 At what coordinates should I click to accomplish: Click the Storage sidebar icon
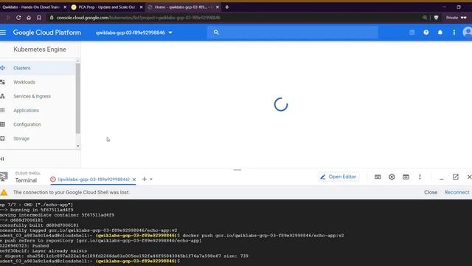point(2,138)
